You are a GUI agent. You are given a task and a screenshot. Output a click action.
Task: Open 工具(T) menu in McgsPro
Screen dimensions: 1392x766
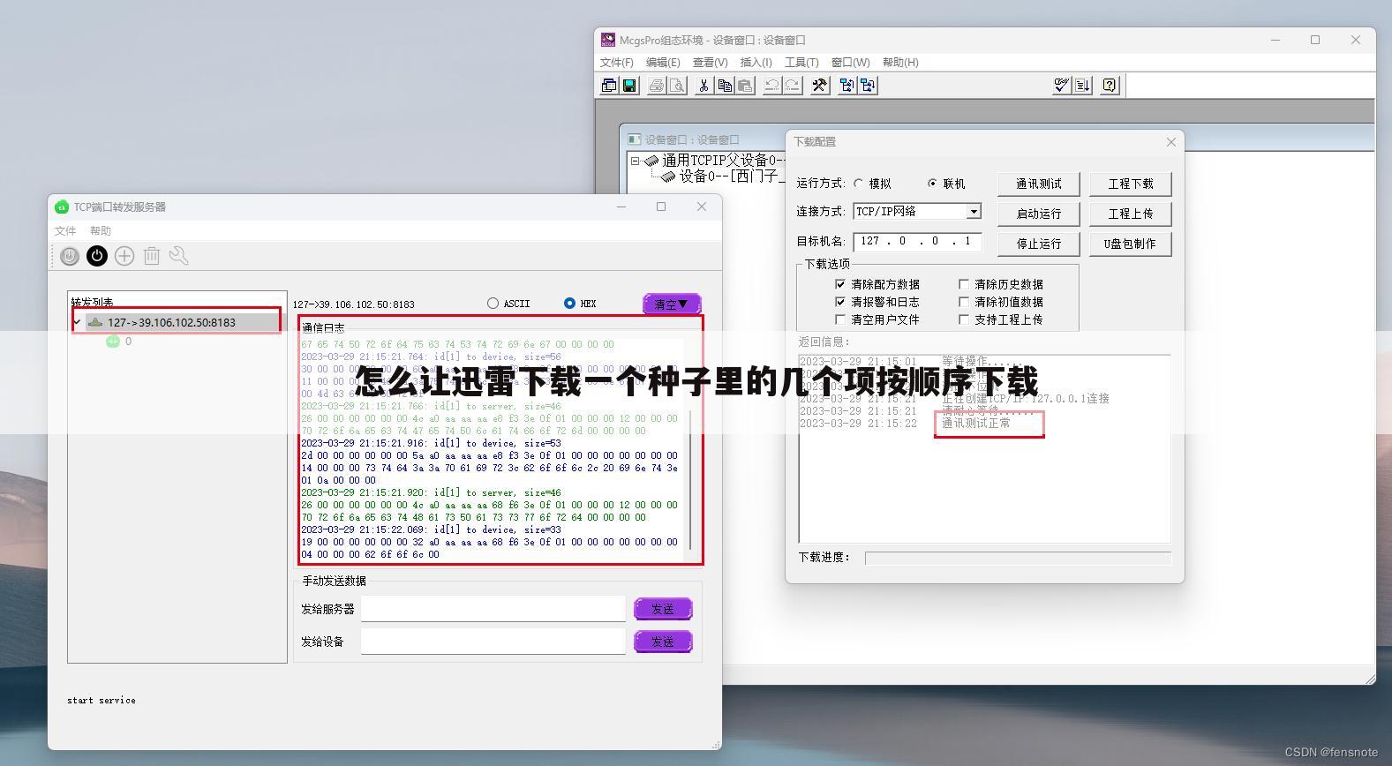click(x=801, y=63)
